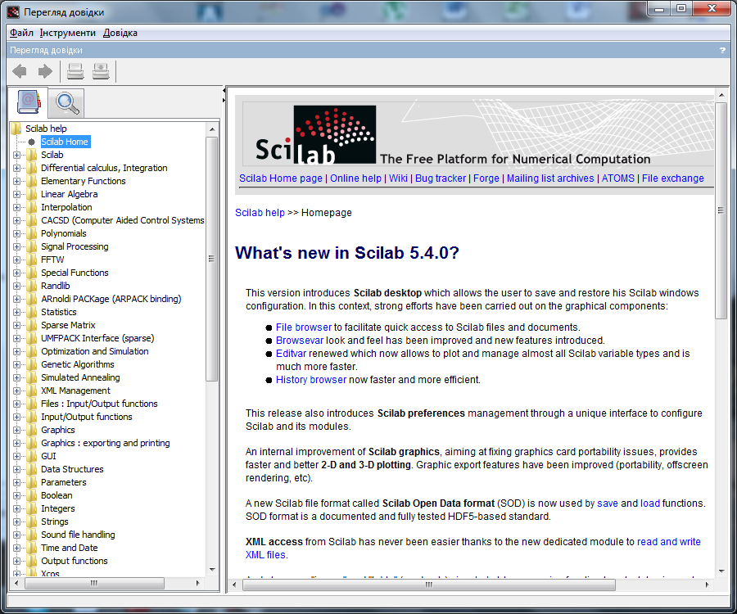Switch to the search magnifier tab
737x614 pixels.
[x=66, y=103]
